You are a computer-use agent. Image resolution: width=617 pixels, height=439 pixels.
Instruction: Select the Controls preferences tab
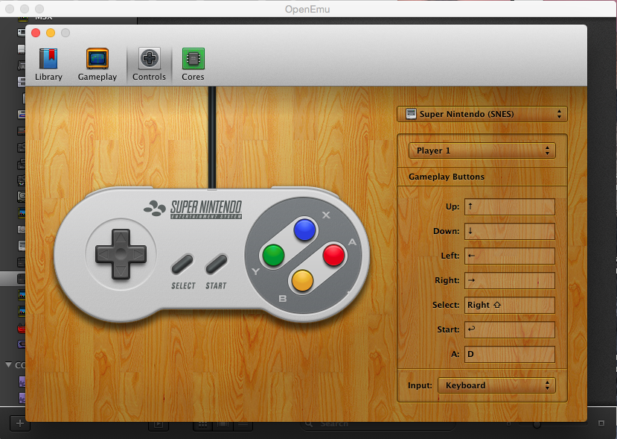click(x=149, y=65)
